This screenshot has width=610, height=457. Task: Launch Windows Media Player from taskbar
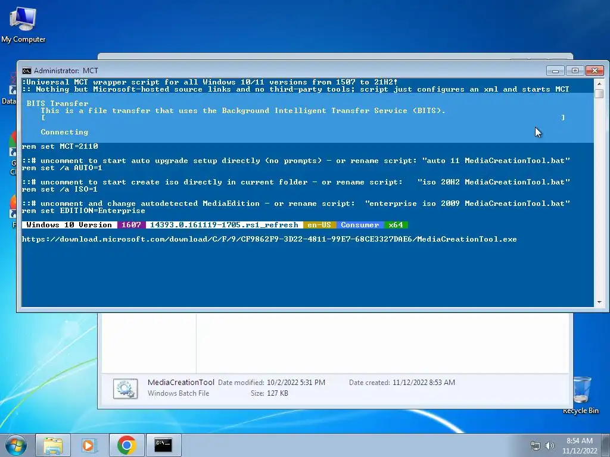(x=89, y=445)
